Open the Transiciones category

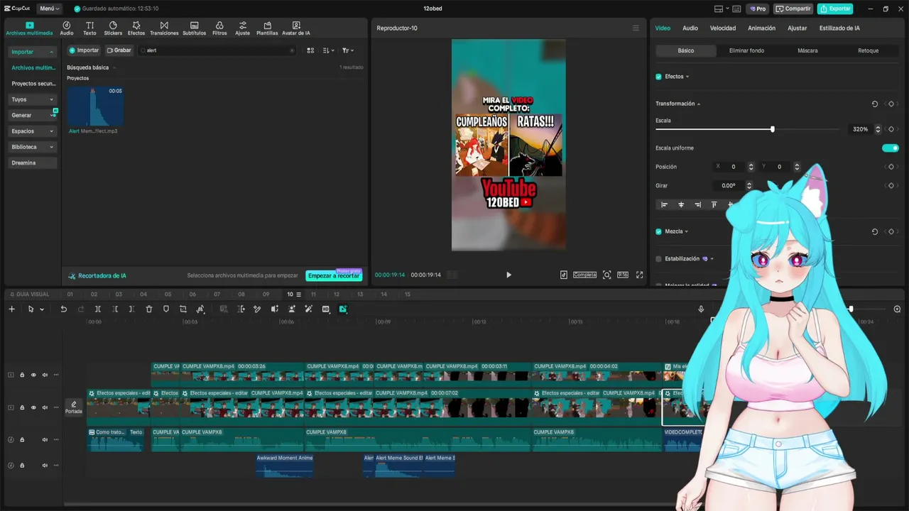[x=164, y=28]
